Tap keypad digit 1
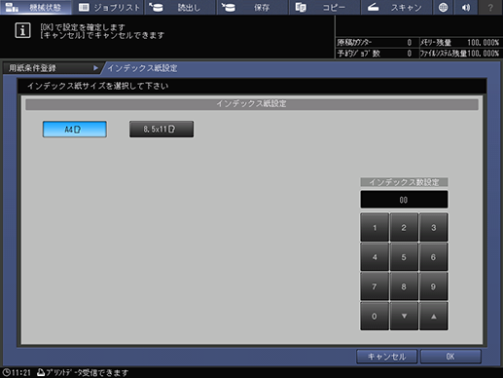503x378 pixels. pyautogui.click(x=375, y=227)
